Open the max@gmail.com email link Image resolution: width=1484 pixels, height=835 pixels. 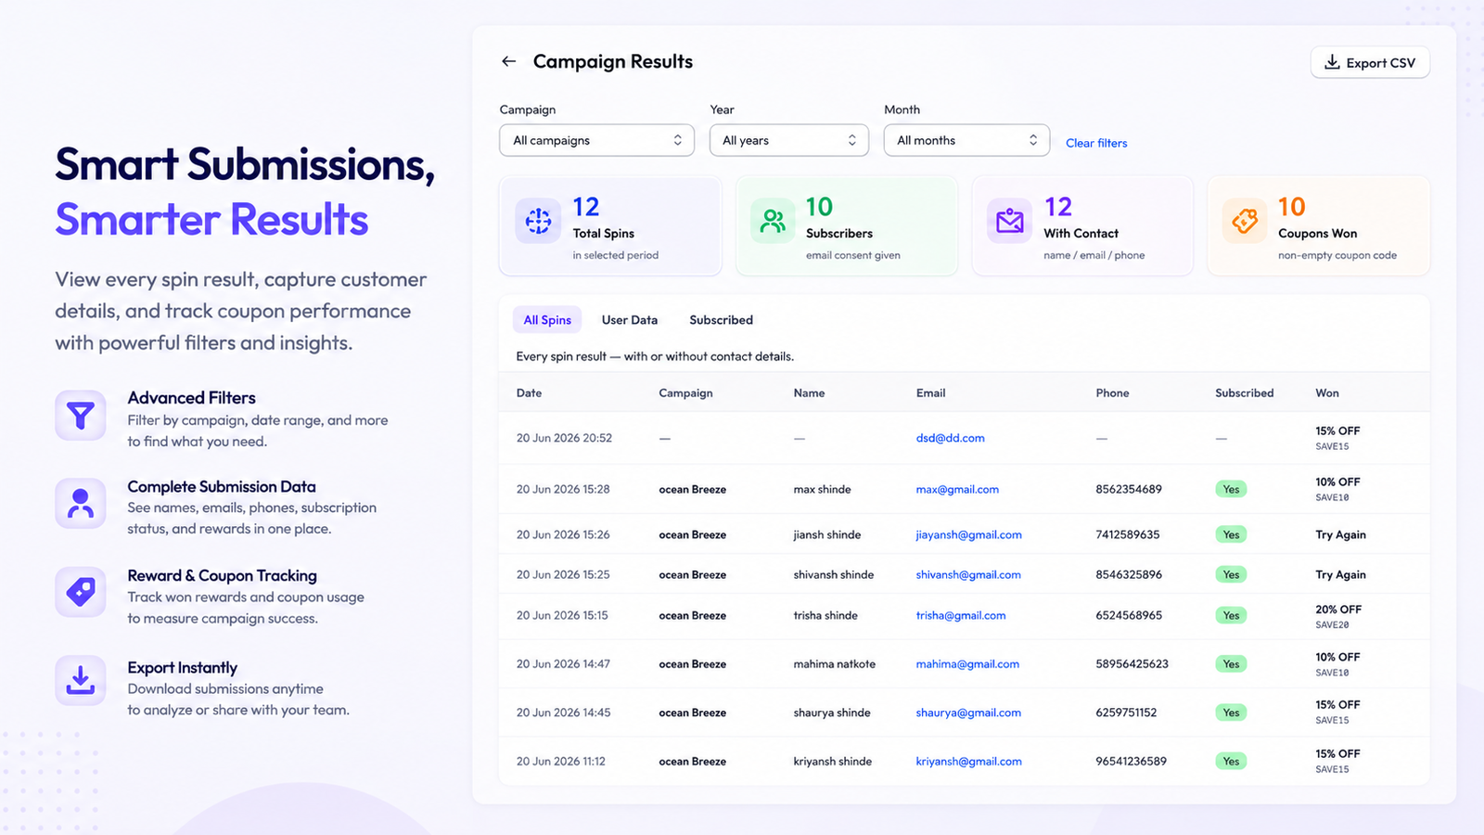[x=957, y=489]
